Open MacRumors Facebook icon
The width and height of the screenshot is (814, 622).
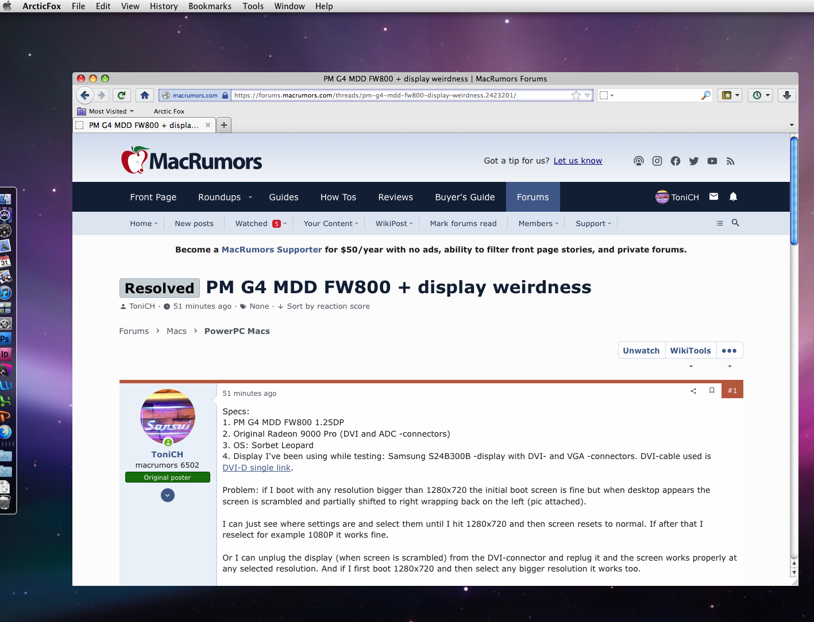[676, 161]
